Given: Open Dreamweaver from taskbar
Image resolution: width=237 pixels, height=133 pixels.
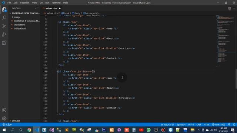Looking at the screenshot, I should pyautogui.click(x=74, y=130).
